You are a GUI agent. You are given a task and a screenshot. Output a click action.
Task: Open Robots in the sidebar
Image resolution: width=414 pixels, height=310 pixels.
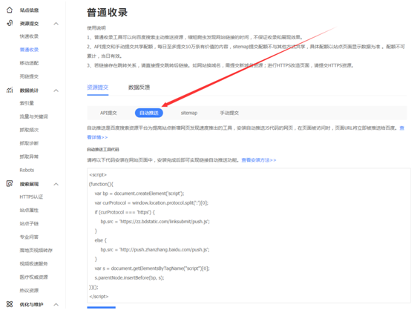pos(27,170)
